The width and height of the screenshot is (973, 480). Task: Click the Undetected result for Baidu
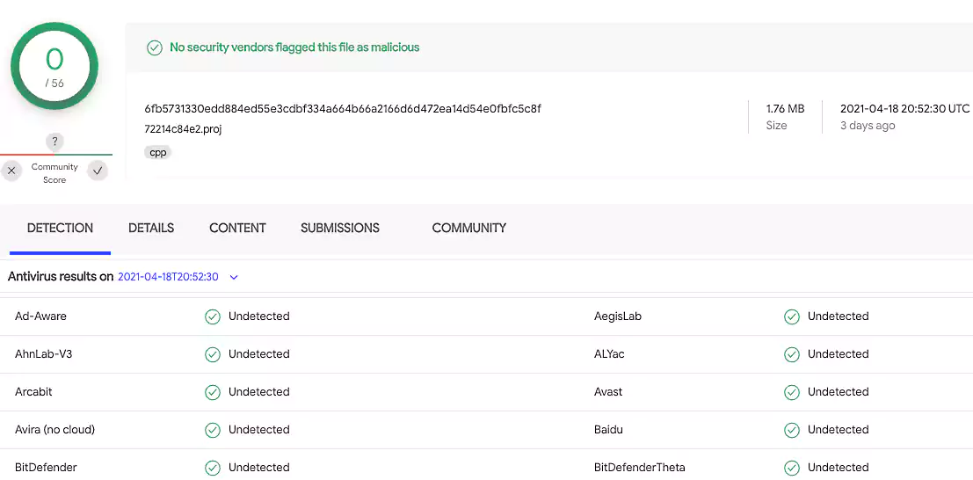[x=838, y=430]
